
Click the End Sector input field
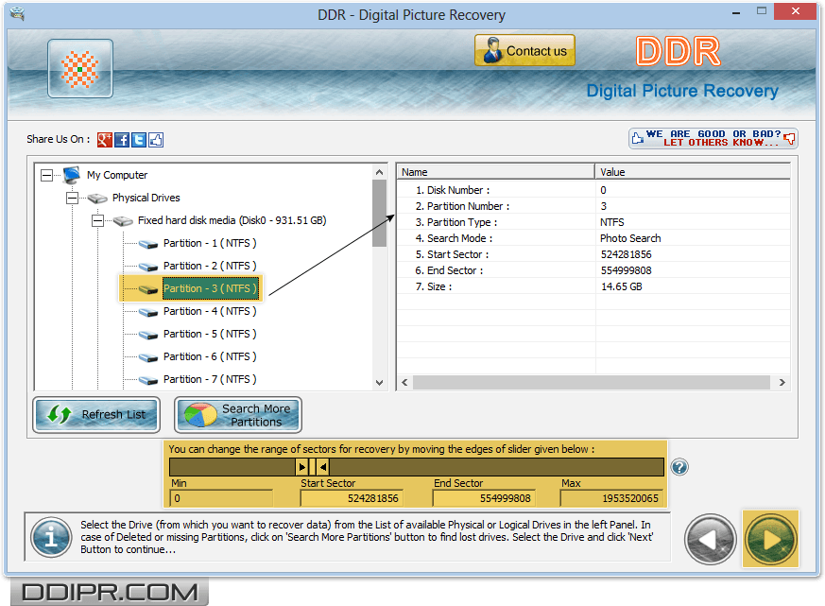pos(484,498)
